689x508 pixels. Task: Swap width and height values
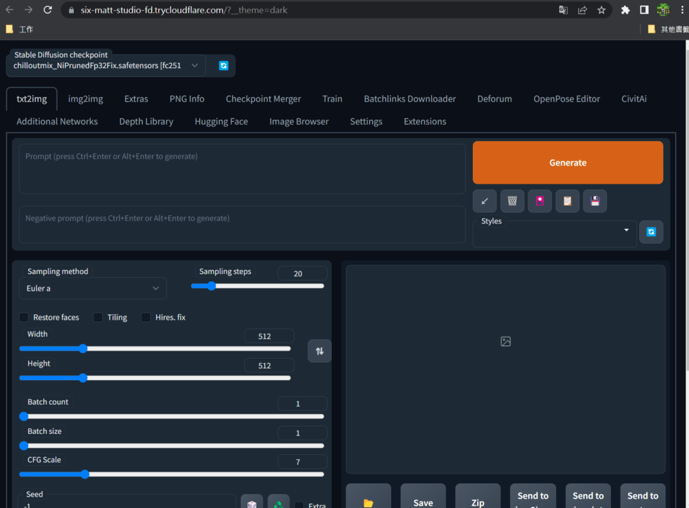tap(320, 351)
